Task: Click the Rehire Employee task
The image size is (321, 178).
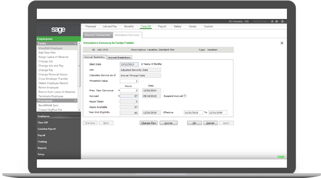Action: (x=48, y=88)
